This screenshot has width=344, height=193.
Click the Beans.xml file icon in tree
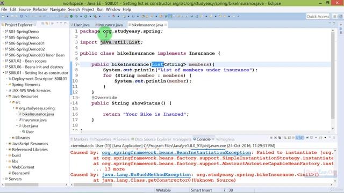[x=10, y=173]
